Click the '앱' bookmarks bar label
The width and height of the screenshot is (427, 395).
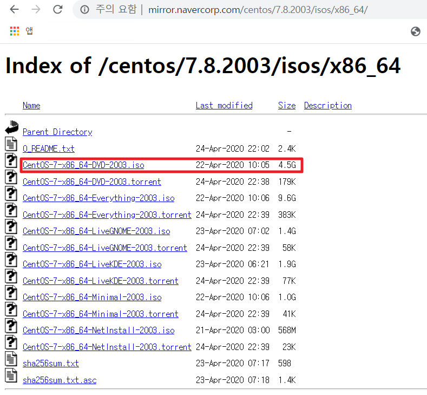pyautogui.click(x=29, y=31)
